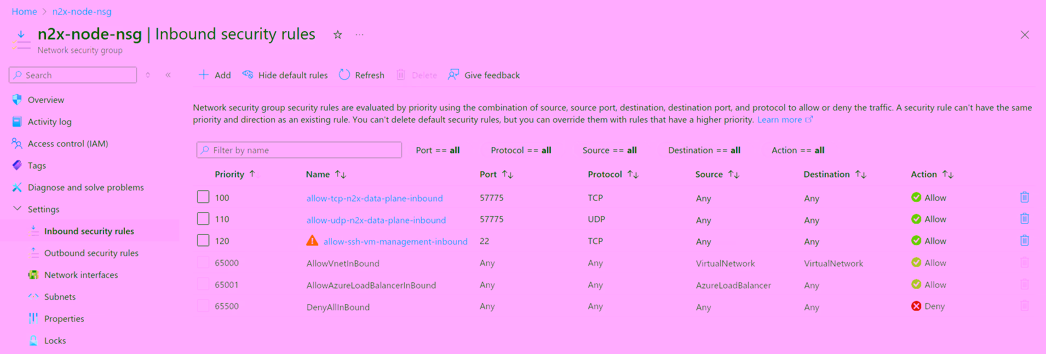This screenshot has height=354, width=1046.
Task: Click the AllowVnetInBound rule name
Action: 343,263
